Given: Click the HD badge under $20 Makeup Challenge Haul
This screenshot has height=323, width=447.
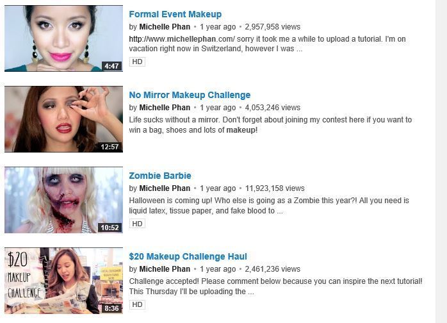Looking at the screenshot, I should pos(137,304).
